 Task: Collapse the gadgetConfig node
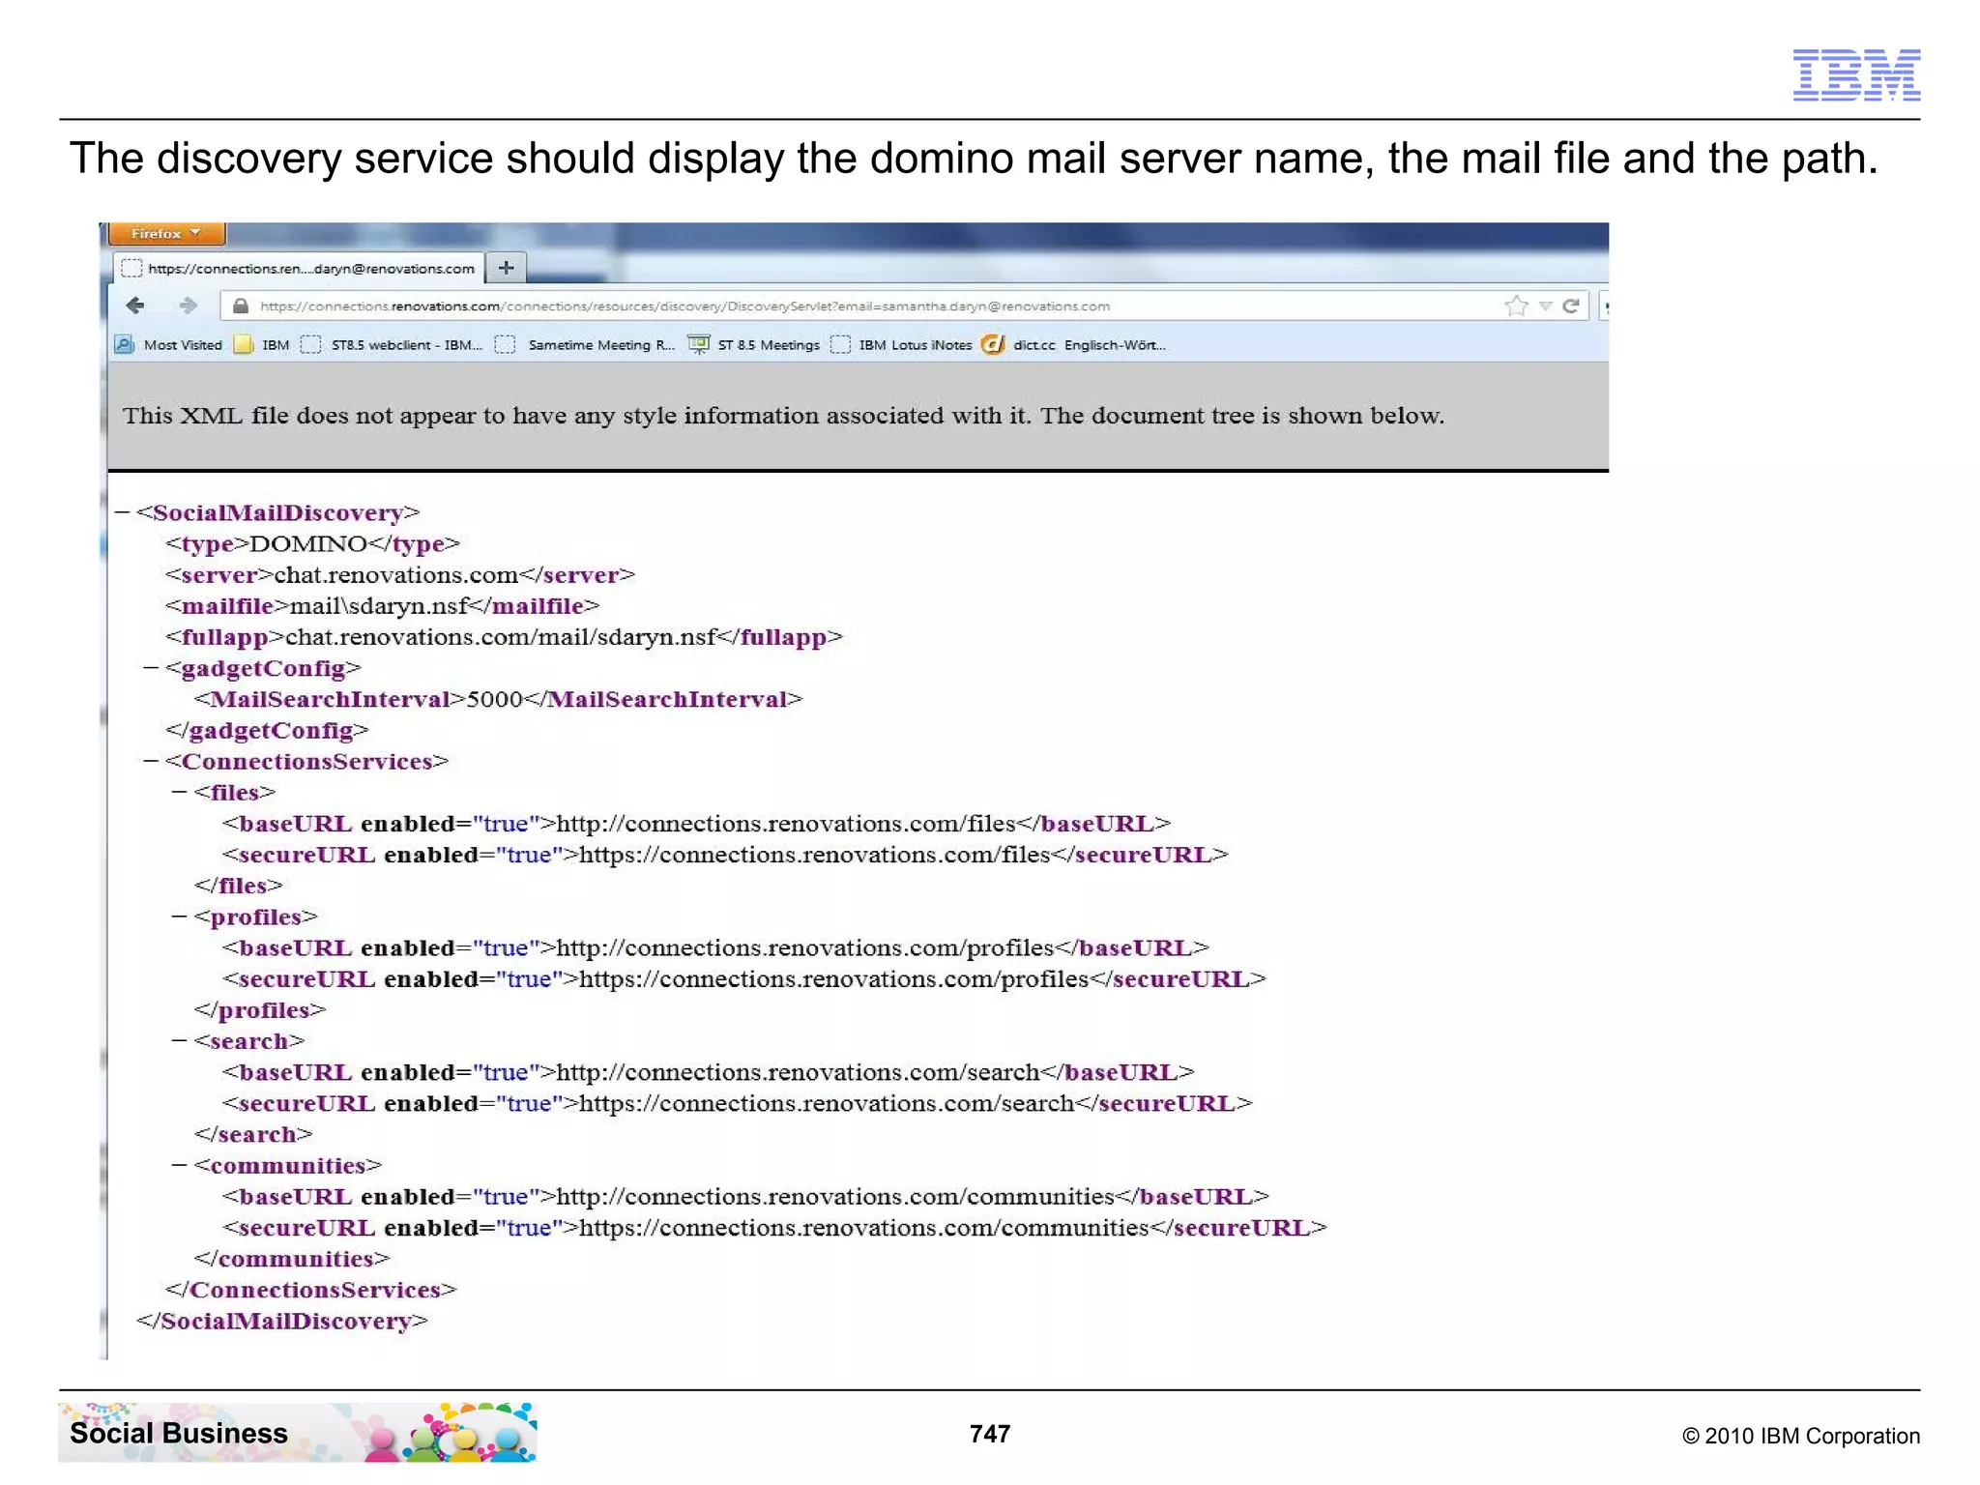click(x=151, y=668)
